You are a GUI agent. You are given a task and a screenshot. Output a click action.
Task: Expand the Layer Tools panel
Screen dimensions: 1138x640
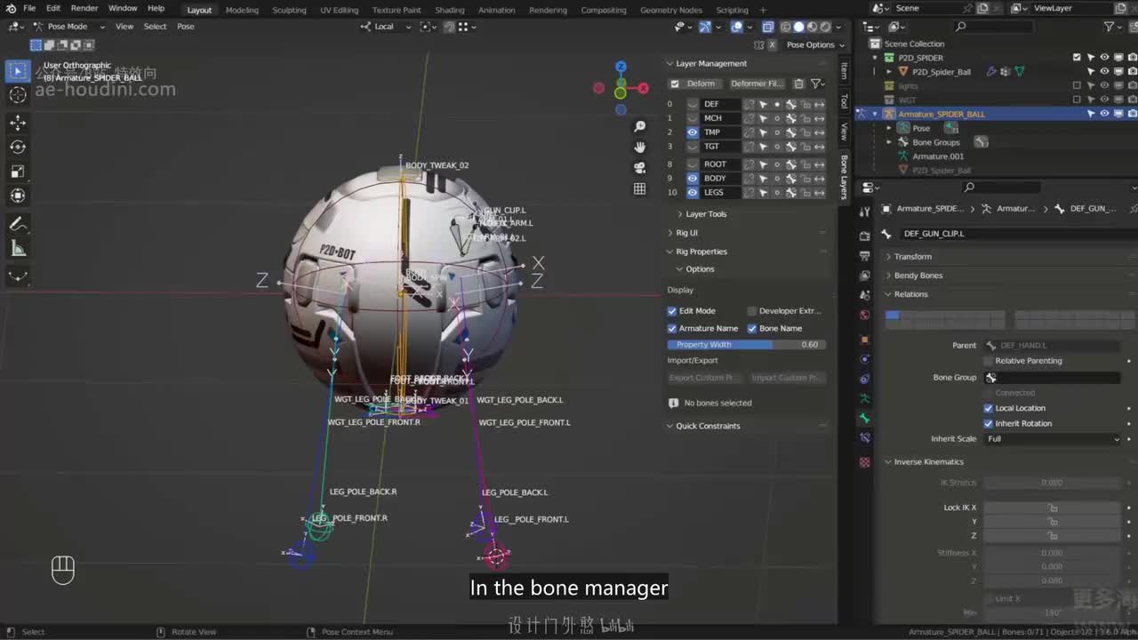pos(706,214)
